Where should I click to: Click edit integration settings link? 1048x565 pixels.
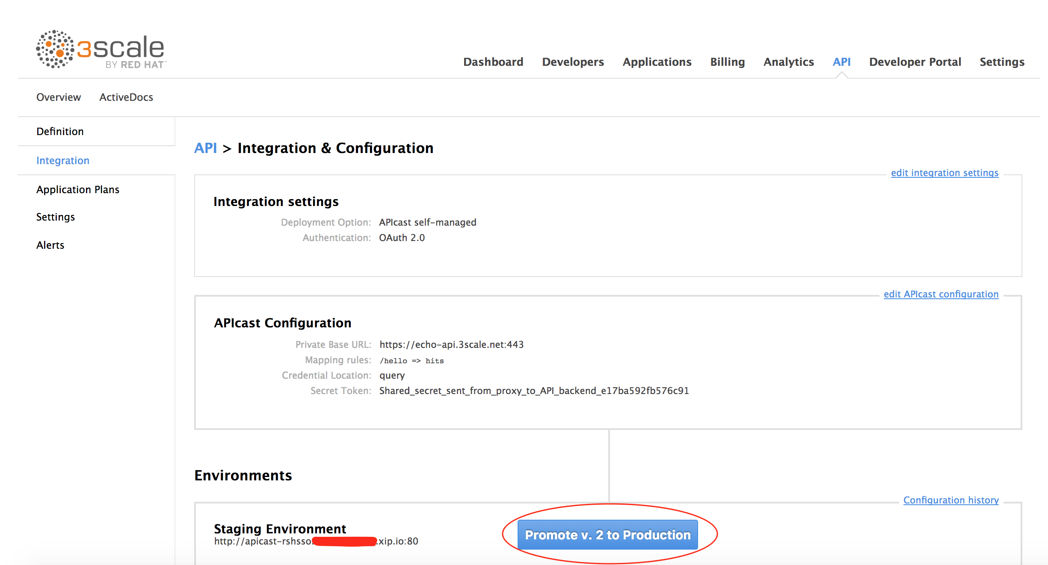click(944, 173)
